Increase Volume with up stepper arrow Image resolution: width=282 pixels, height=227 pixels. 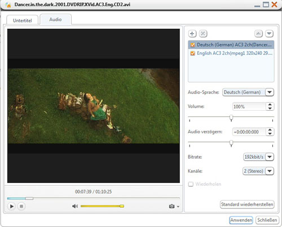270,104
